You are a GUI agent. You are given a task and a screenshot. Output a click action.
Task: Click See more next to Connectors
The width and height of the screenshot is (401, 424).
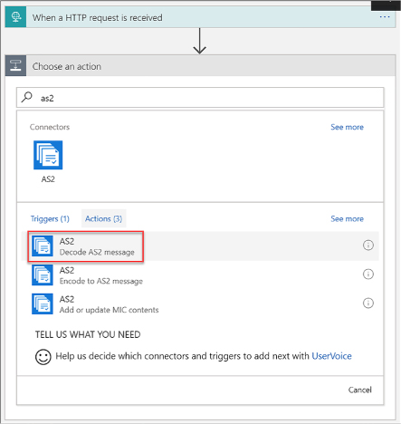click(x=347, y=127)
